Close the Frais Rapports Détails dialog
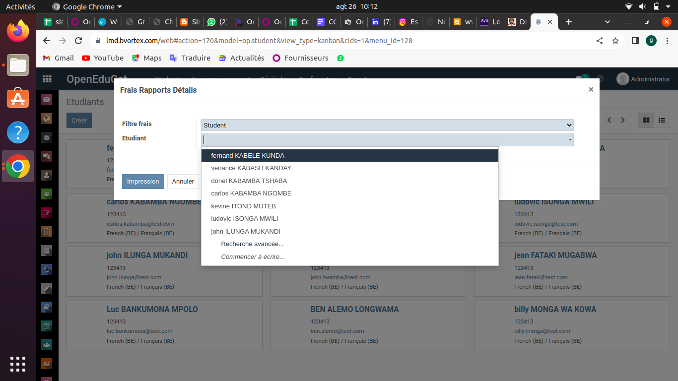 pos(591,90)
